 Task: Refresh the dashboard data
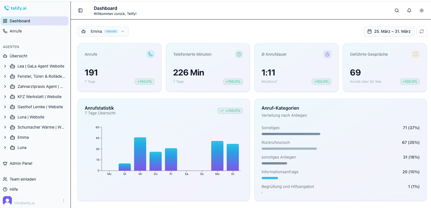coord(421,31)
